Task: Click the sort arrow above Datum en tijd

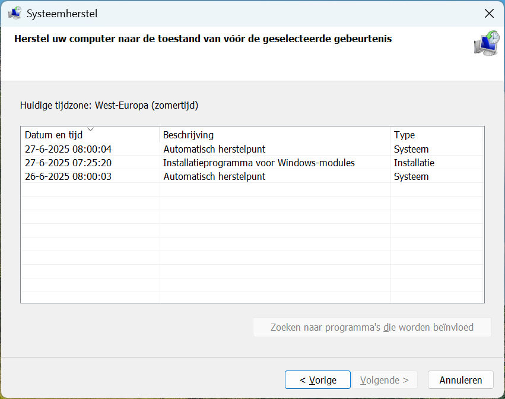Action: click(90, 129)
